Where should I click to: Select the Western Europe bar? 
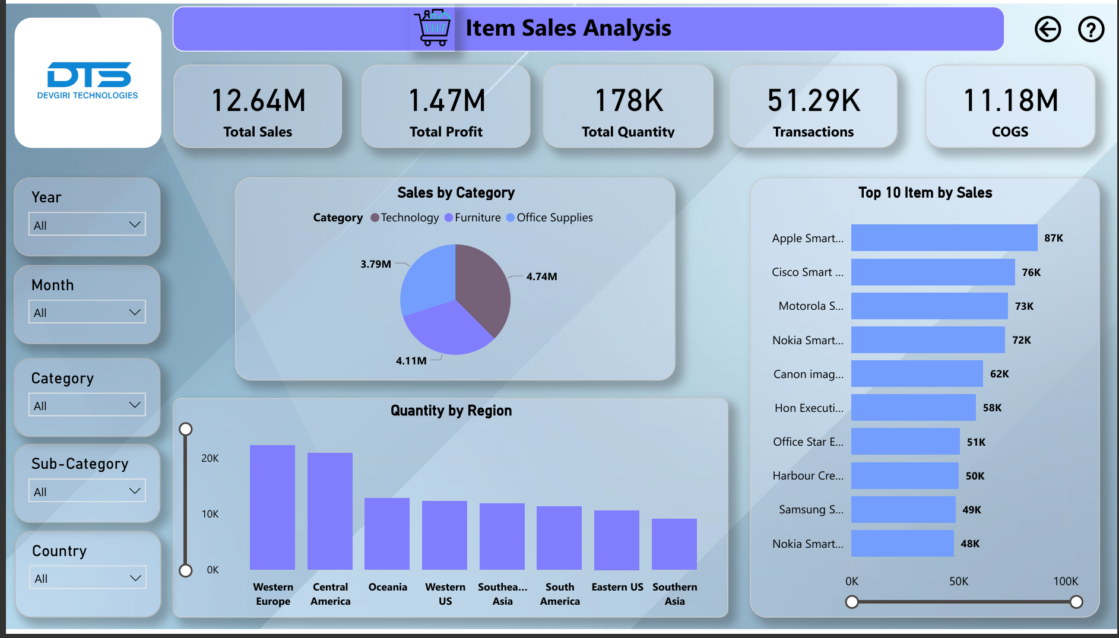point(272,507)
